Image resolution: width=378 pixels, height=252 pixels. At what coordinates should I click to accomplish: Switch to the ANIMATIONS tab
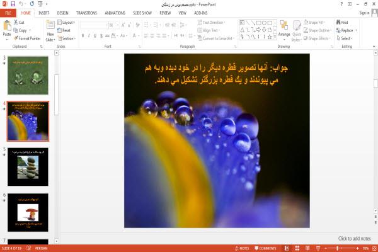point(115,13)
